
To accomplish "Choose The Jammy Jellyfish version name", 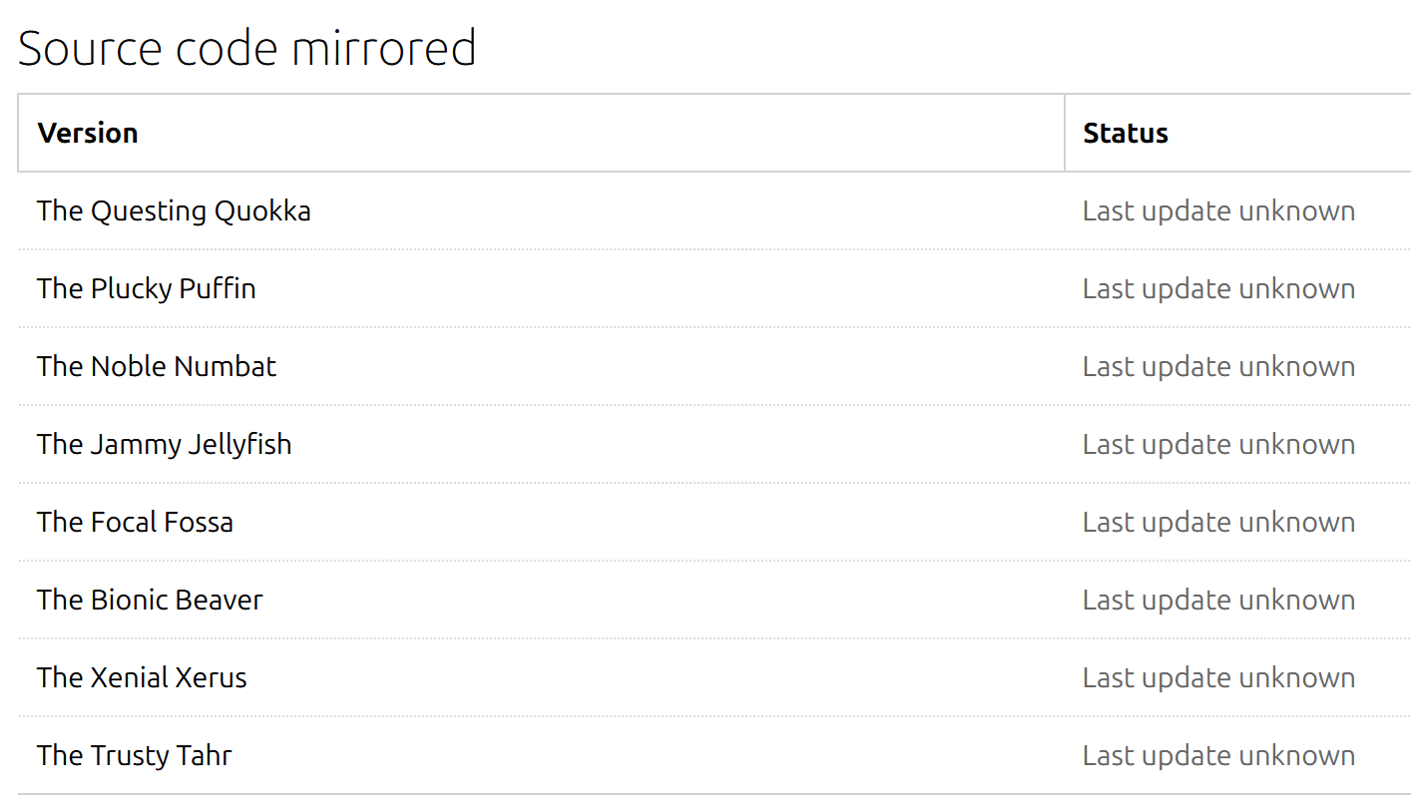I will [x=165, y=444].
